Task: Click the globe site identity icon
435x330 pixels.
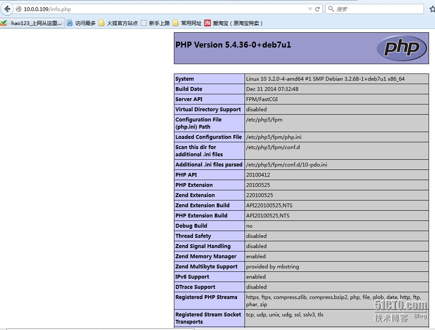Action: click(19, 9)
